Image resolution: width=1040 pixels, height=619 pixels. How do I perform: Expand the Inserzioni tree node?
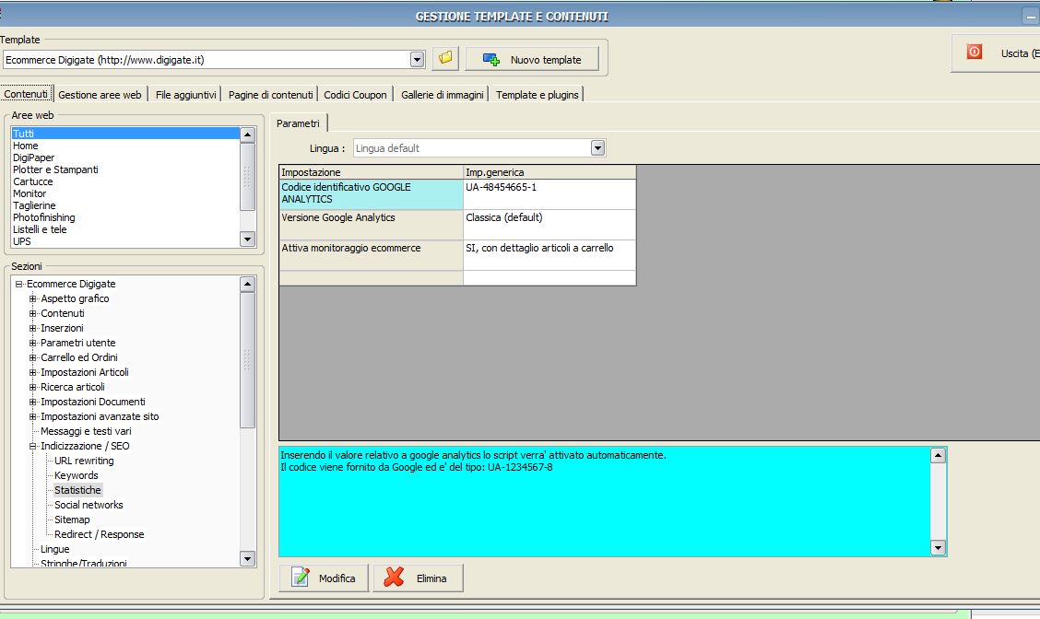[x=32, y=328]
